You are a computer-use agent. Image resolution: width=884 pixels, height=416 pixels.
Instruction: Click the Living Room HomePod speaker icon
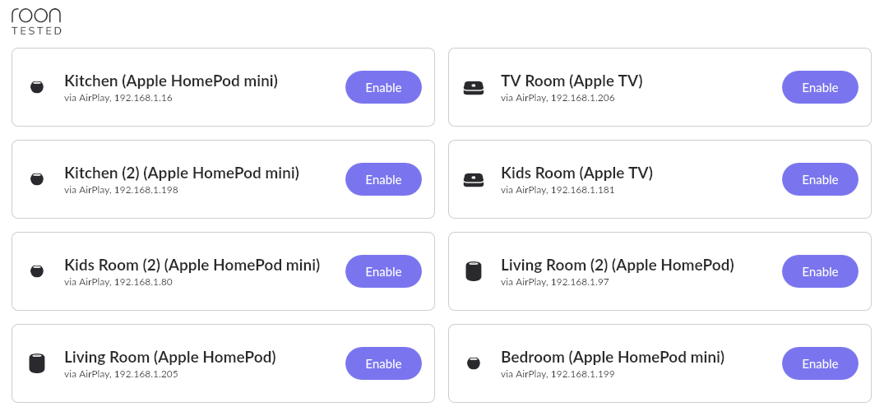[37, 363]
